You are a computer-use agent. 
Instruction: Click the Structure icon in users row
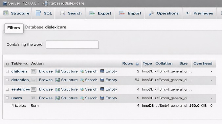[57, 98]
